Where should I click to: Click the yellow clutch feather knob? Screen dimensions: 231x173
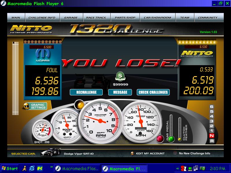tap(180, 139)
